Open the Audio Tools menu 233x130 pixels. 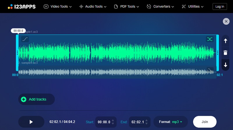tap(93, 6)
